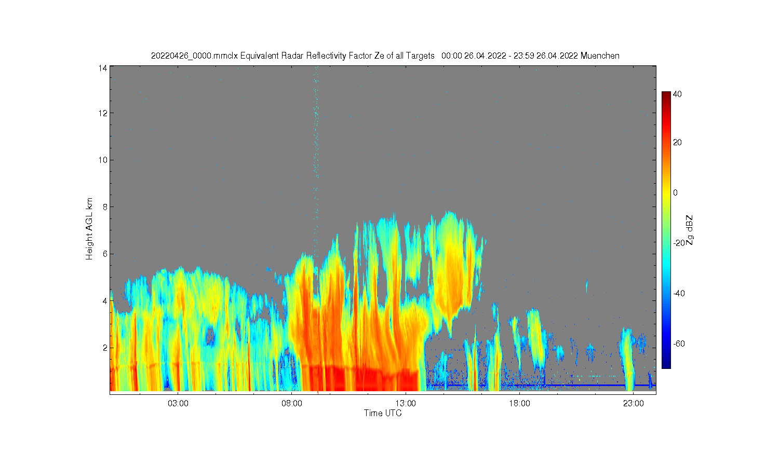The image size is (779, 467).
Task: Click the '18:00' time tick label
Action: (519, 403)
